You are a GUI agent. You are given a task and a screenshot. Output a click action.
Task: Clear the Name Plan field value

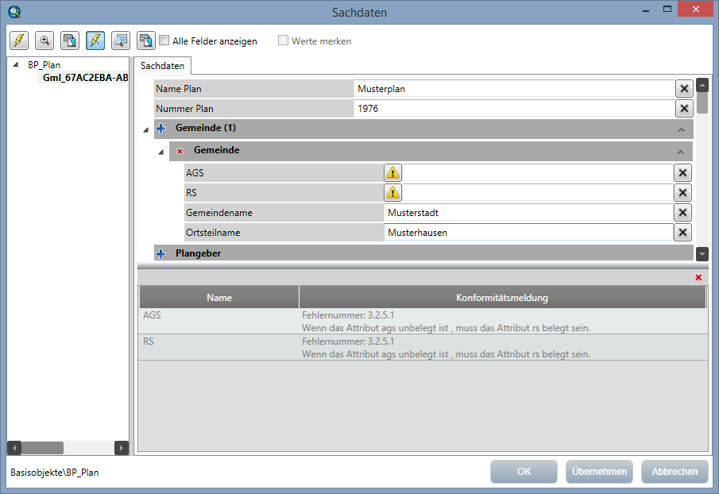coord(683,89)
